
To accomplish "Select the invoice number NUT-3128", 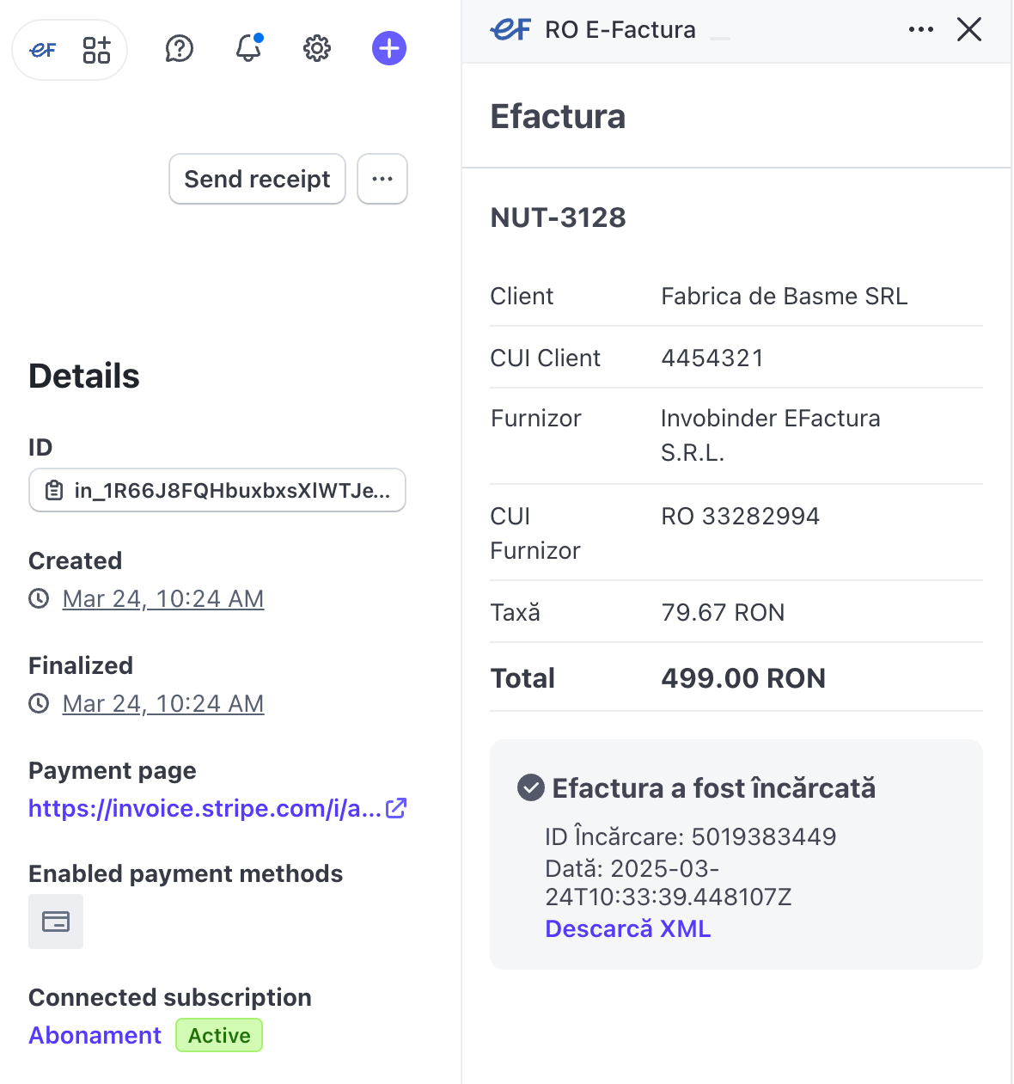I will pyautogui.click(x=559, y=217).
